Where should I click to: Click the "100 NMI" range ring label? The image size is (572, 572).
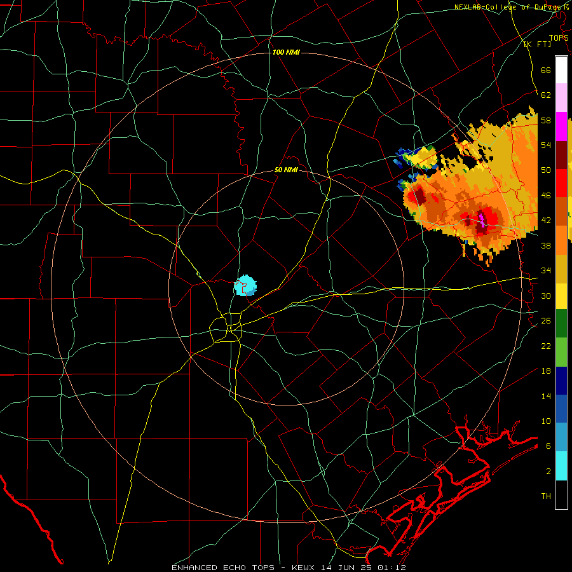point(286,52)
